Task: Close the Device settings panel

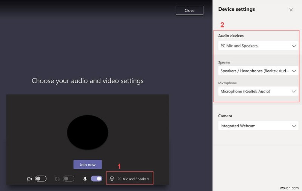Action: [291, 10]
